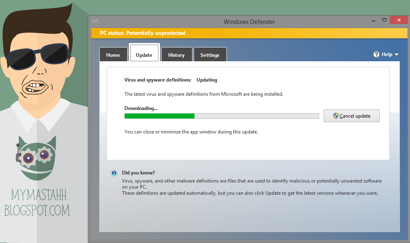
Task: Click 'The latest virus and spyware definitions' sentence
Action: point(204,94)
